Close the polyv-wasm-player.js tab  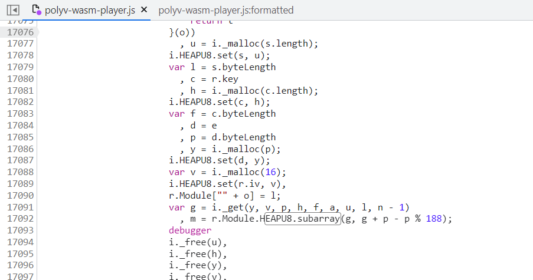(144, 10)
